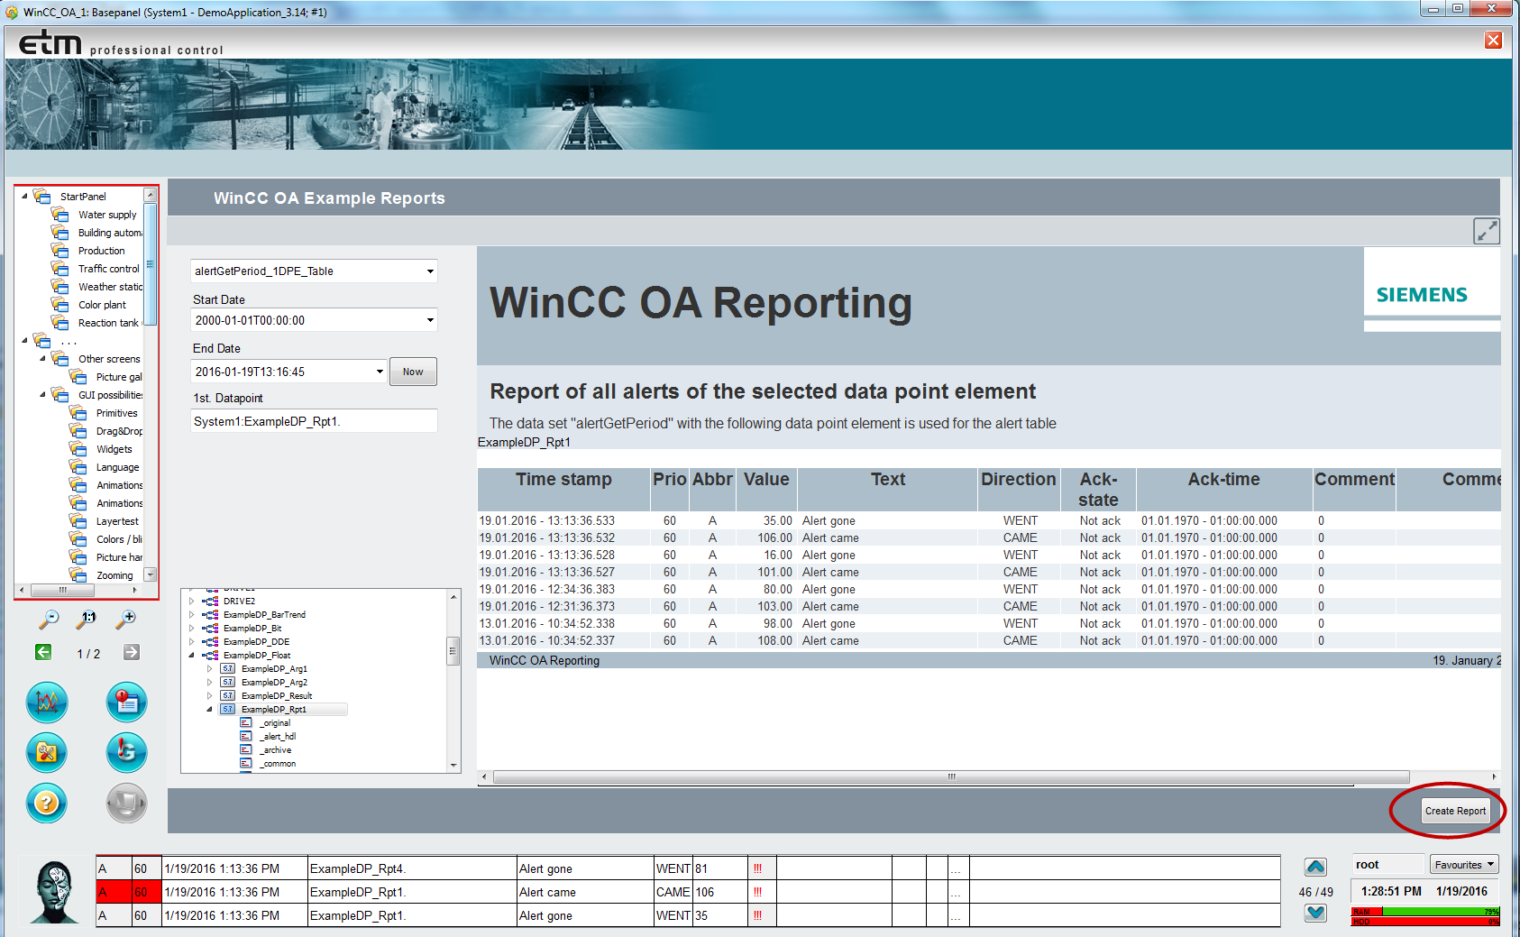Click the zoom out magnifier icon
1520x937 pixels.
tap(49, 619)
